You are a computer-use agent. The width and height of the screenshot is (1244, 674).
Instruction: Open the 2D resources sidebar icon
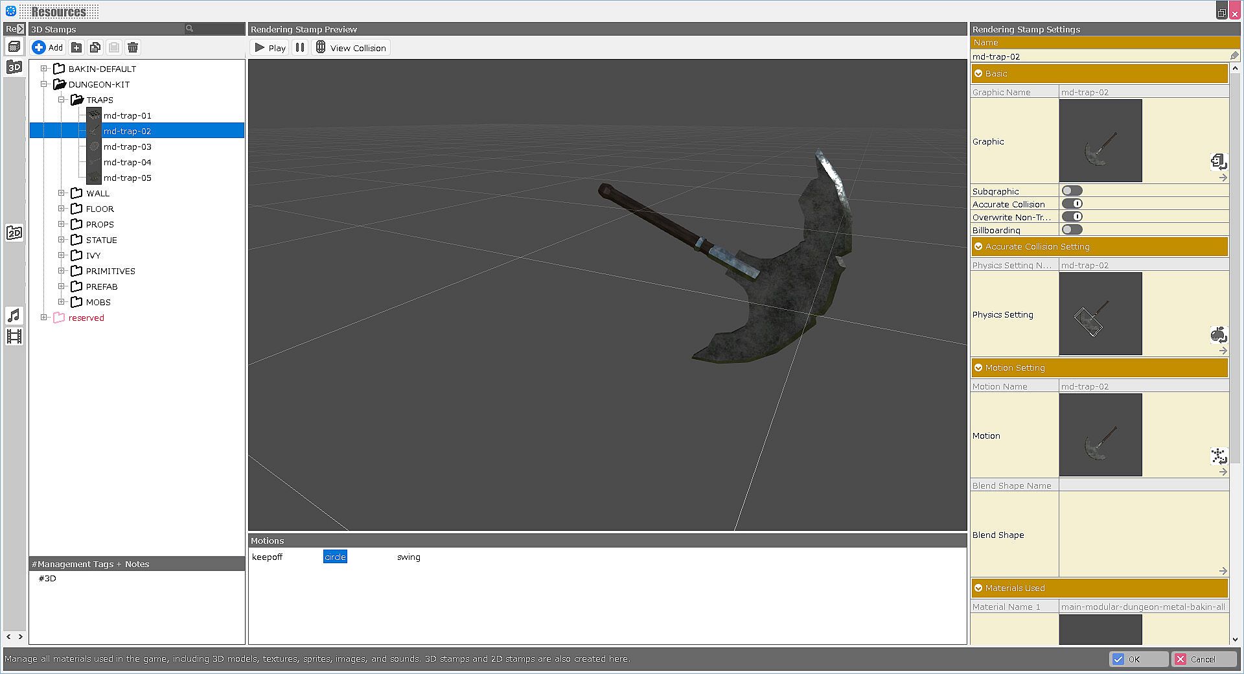click(14, 233)
